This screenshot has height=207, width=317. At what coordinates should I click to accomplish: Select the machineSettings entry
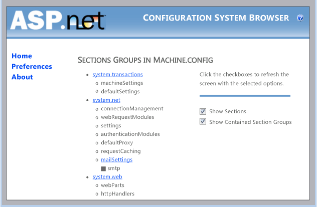122,83
